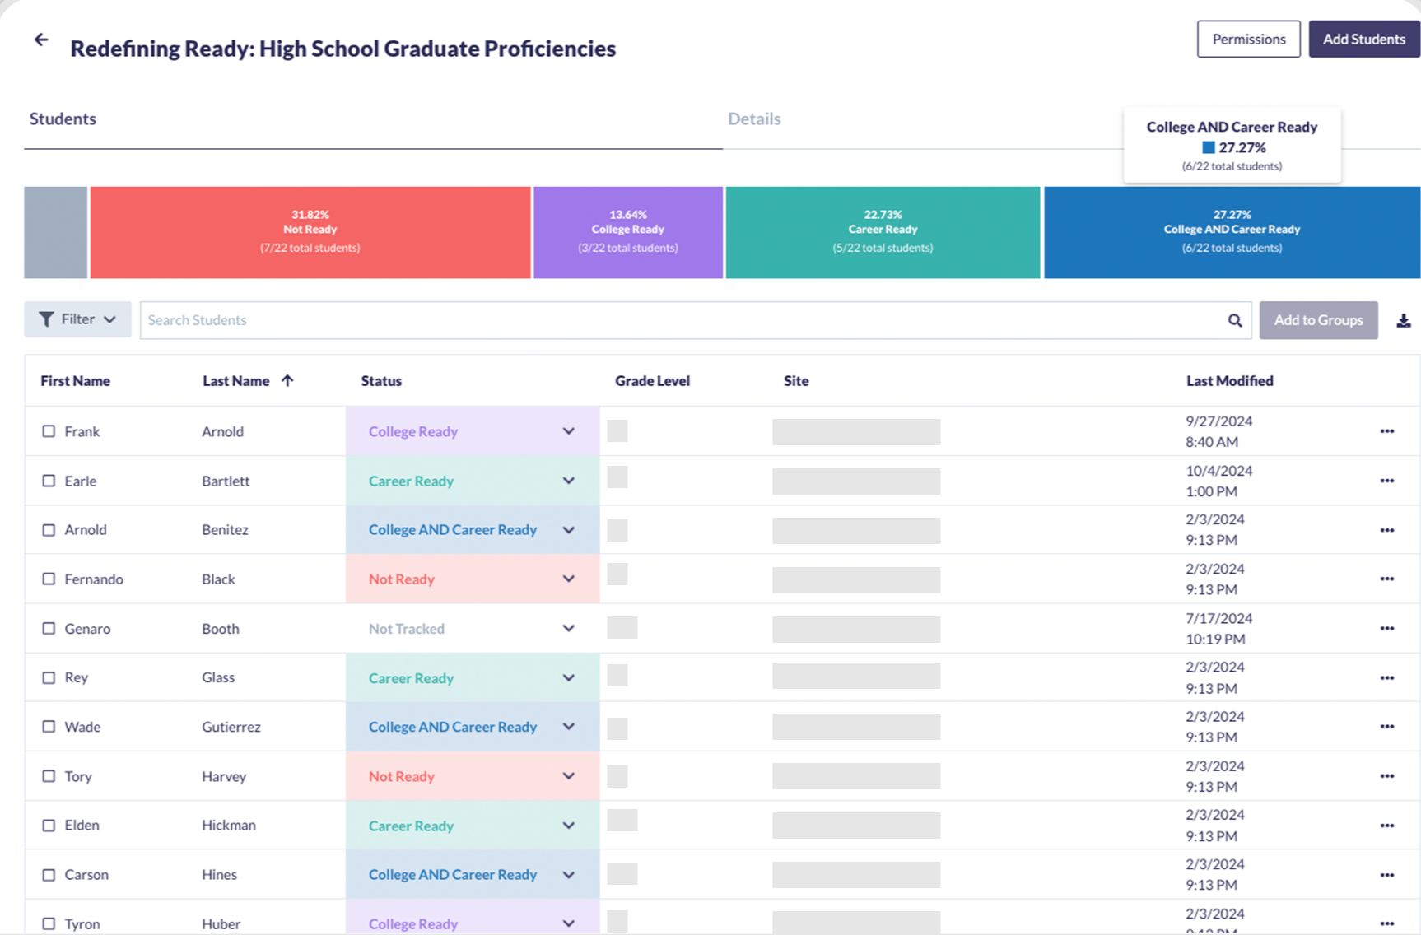Change Tory Harvey's Not Ready status
Viewport: 1421px width, 935px height.
pos(568,776)
